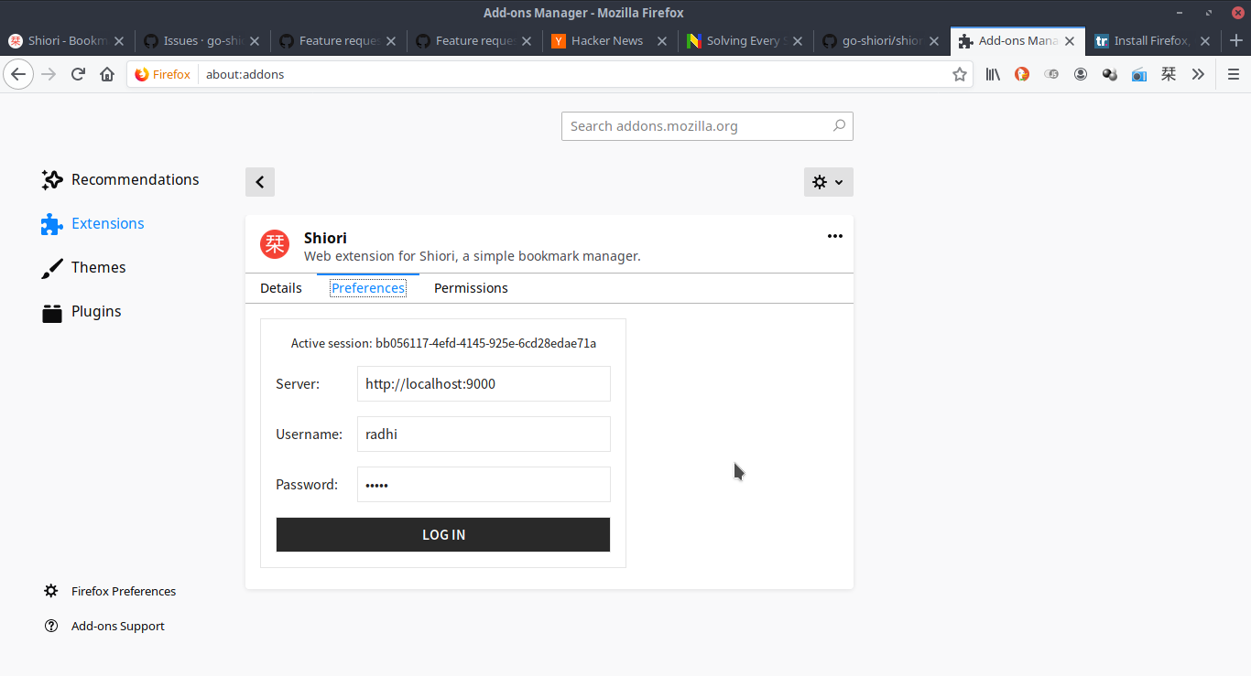This screenshot has width=1251, height=676.
Task: Click the blue radio extension icon
Action: (x=1139, y=74)
